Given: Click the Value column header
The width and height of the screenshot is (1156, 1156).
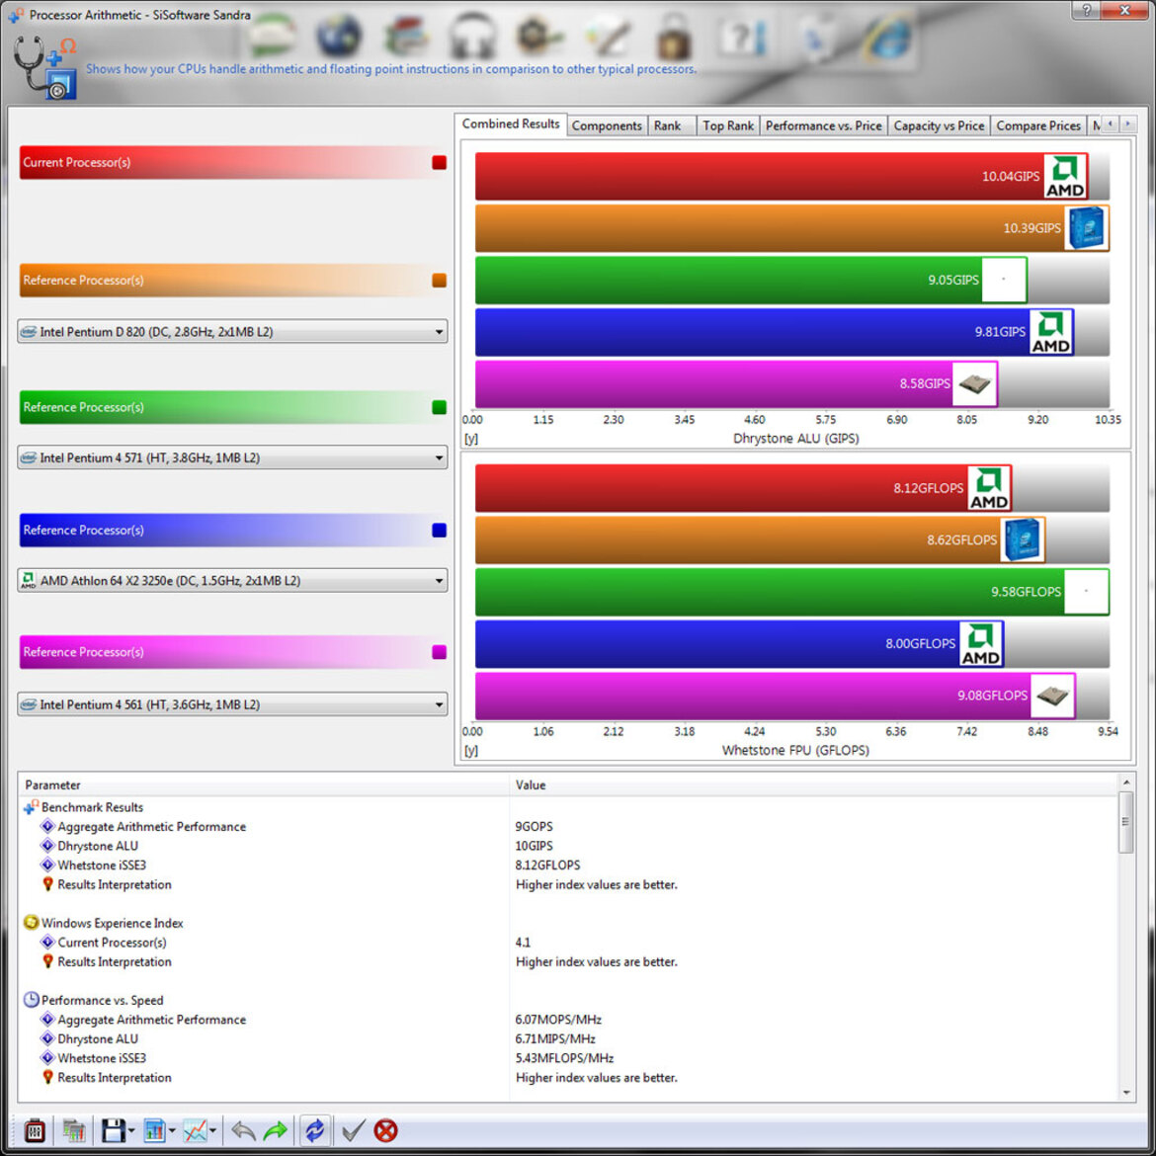Looking at the screenshot, I should click(x=813, y=784).
